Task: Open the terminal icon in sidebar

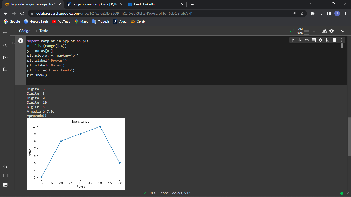Action: click(x=5, y=185)
